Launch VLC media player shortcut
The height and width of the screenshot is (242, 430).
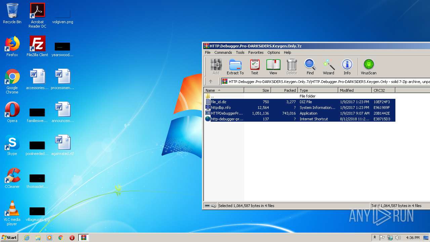tap(12, 213)
